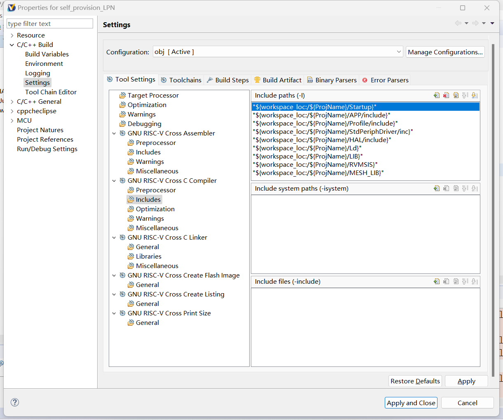Add an entry to Include system paths
503x420 pixels.
[x=437, y=189]
